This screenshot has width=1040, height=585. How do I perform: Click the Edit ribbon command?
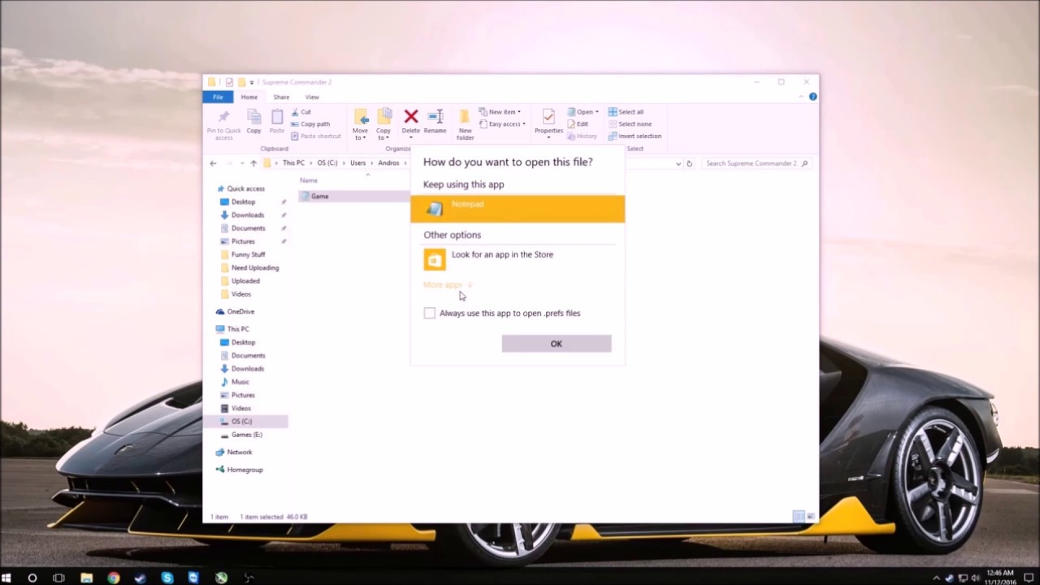point(578,124)
